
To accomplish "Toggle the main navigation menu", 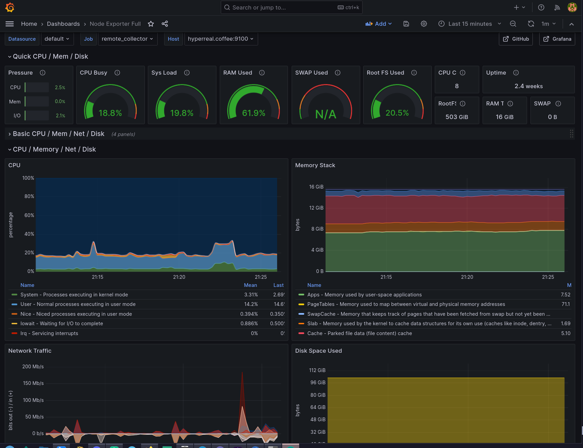I will 10,24.
